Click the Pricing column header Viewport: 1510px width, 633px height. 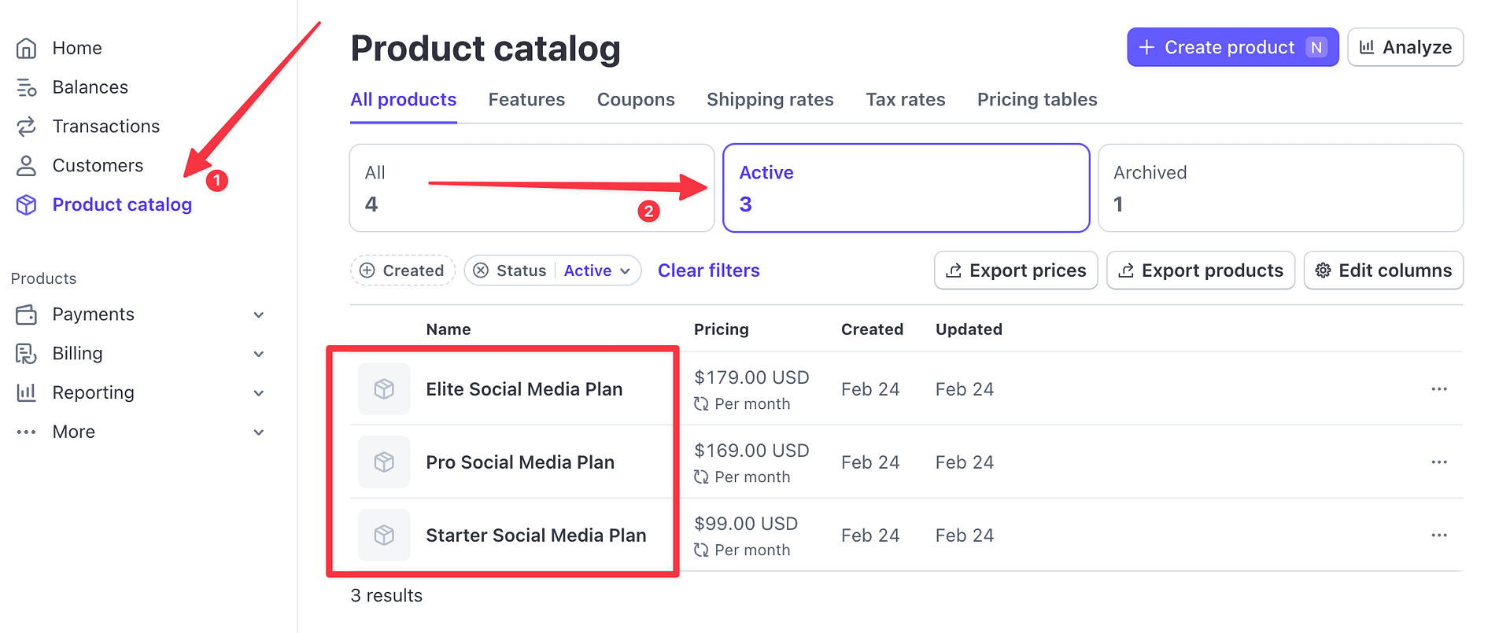tap(721, 329)
